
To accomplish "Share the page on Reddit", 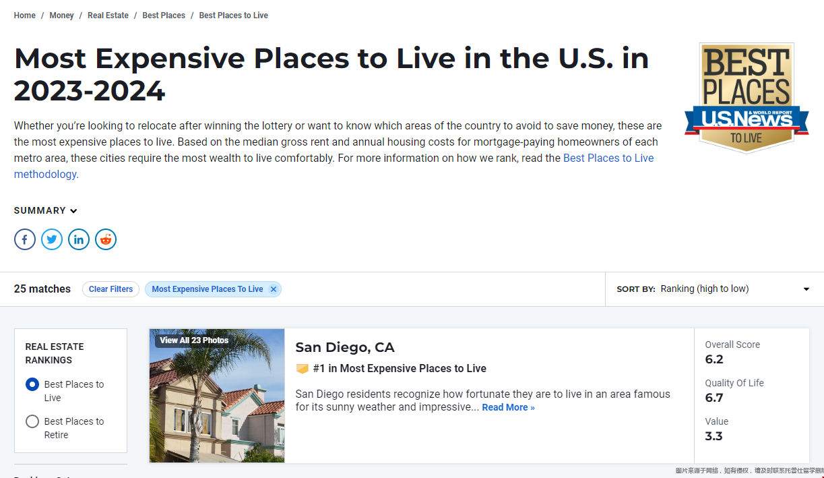I will pyautogui.click(x=106, y=239).
